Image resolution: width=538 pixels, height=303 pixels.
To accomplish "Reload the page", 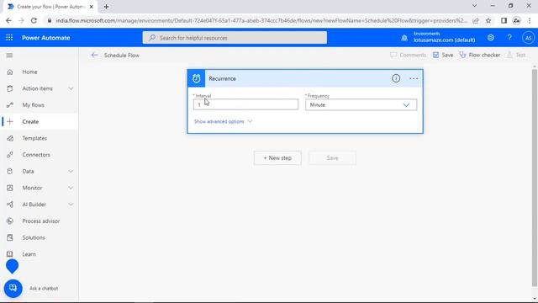I will click(x=34, y=20).
